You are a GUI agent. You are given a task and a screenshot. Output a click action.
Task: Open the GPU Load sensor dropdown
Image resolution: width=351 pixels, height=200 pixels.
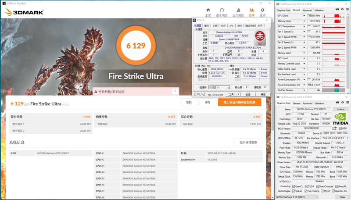(304, 58)
